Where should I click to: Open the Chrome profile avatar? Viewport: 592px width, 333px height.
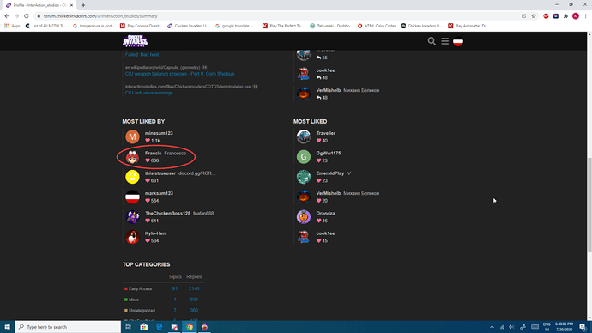pos(576,16)
